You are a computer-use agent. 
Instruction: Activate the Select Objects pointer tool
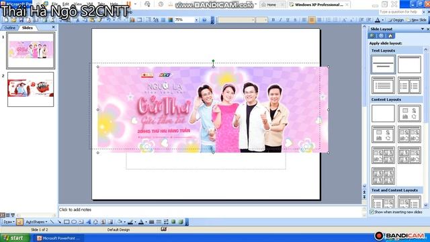point(19,222)
